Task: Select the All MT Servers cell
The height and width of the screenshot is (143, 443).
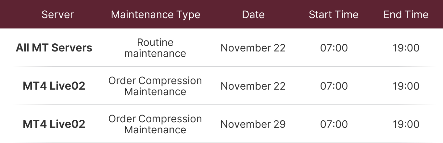Action: tap(54, 48)
